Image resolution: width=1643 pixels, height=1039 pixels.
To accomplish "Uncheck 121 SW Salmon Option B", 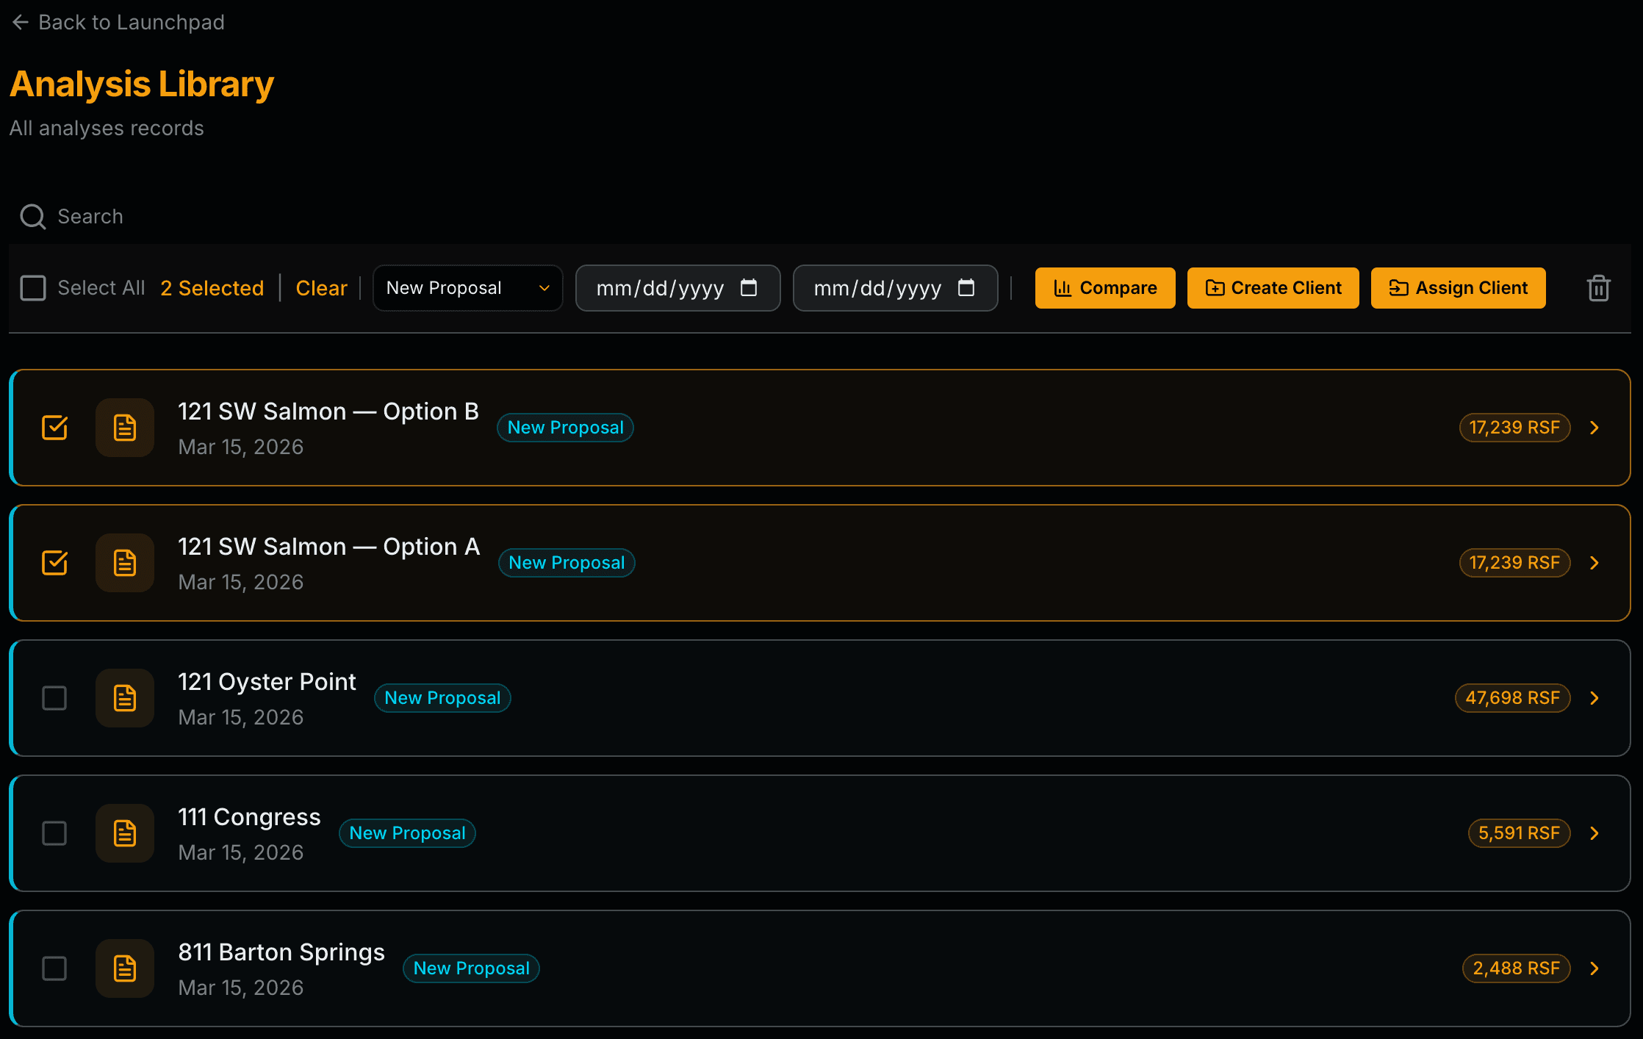I will 54,428.
